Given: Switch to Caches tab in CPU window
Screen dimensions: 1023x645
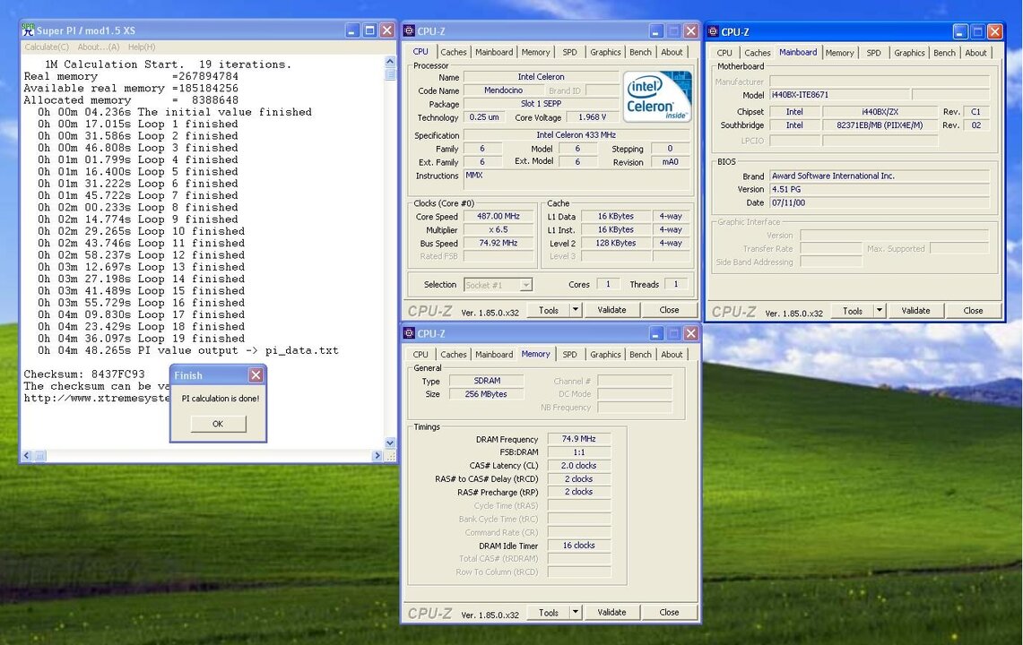Looking at the screenshot, I should [x=454, y=52].
